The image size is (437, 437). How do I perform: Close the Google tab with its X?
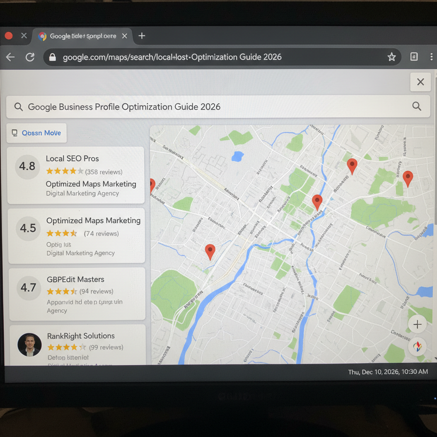click(x=125, y=36)
